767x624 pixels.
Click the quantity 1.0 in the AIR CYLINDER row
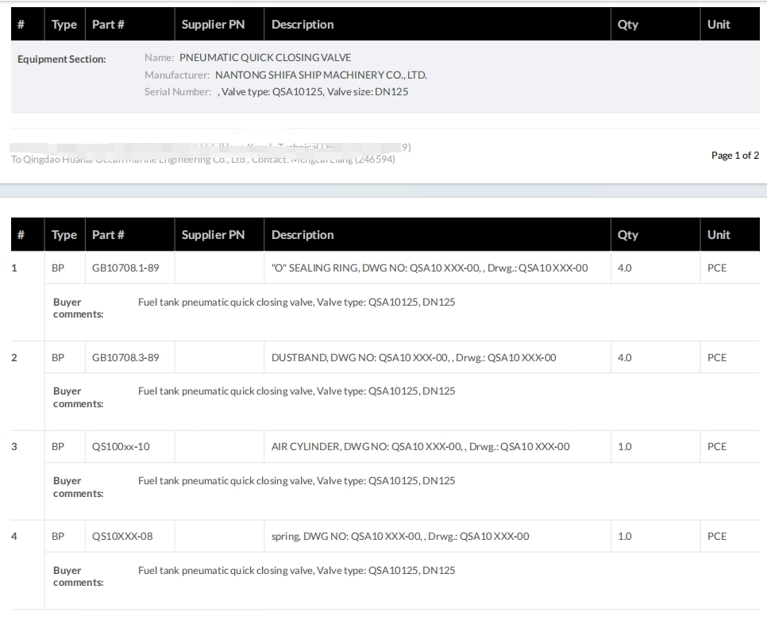pyautogui.click(x=625, y=446)
